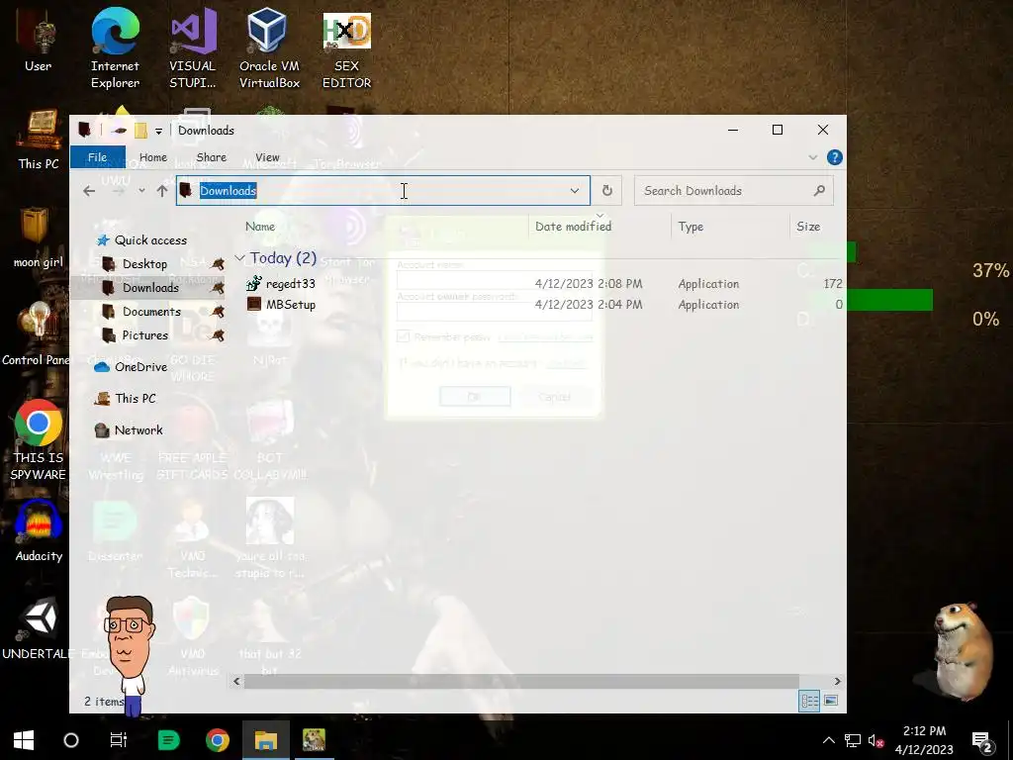This screenshot has height=760, width=1013.
Task: Open the recent locations dropdown
Action: pos(141,191)
